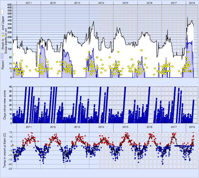The image size is (199, 178).
Task: Click the lilac Resort snow depth legend swatch
Action: pyautogui.click(x=2, y=56)
